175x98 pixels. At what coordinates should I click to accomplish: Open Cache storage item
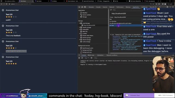point(86,42)
